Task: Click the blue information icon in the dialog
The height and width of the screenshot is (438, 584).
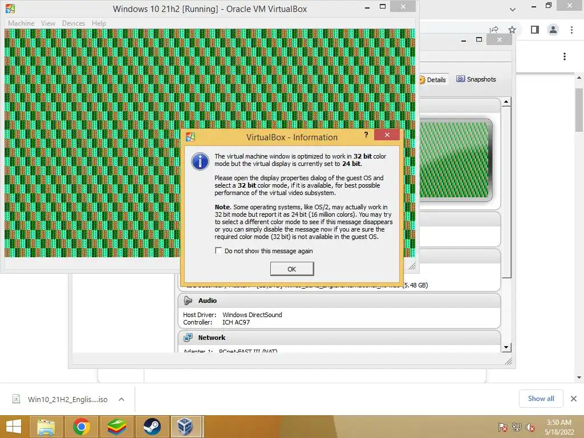Action: click(x=200, y=161)
